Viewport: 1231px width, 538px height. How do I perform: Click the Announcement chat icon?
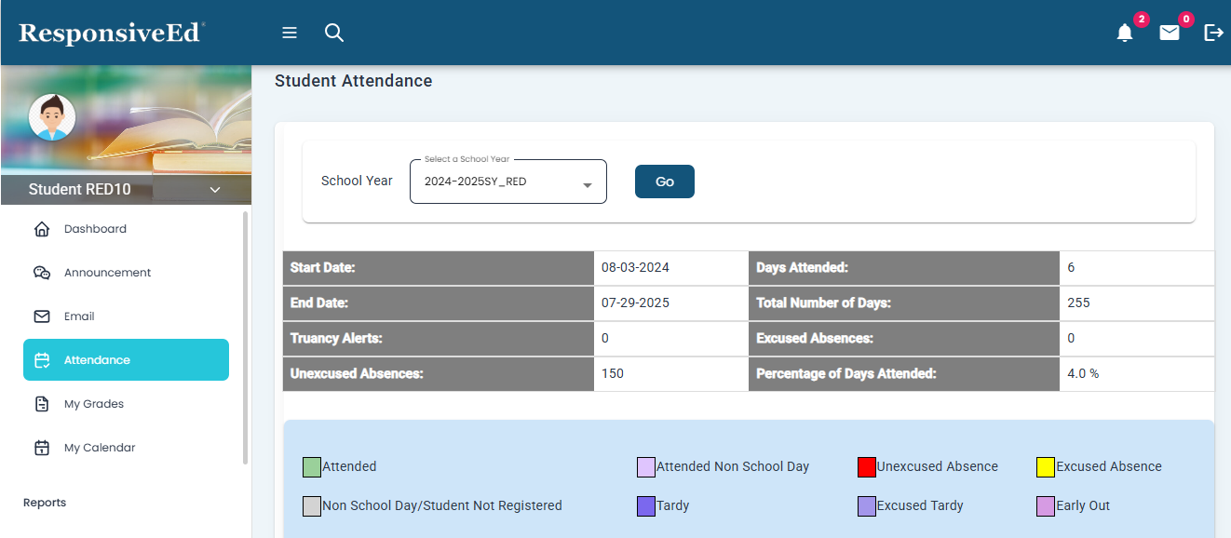(42, 273)
